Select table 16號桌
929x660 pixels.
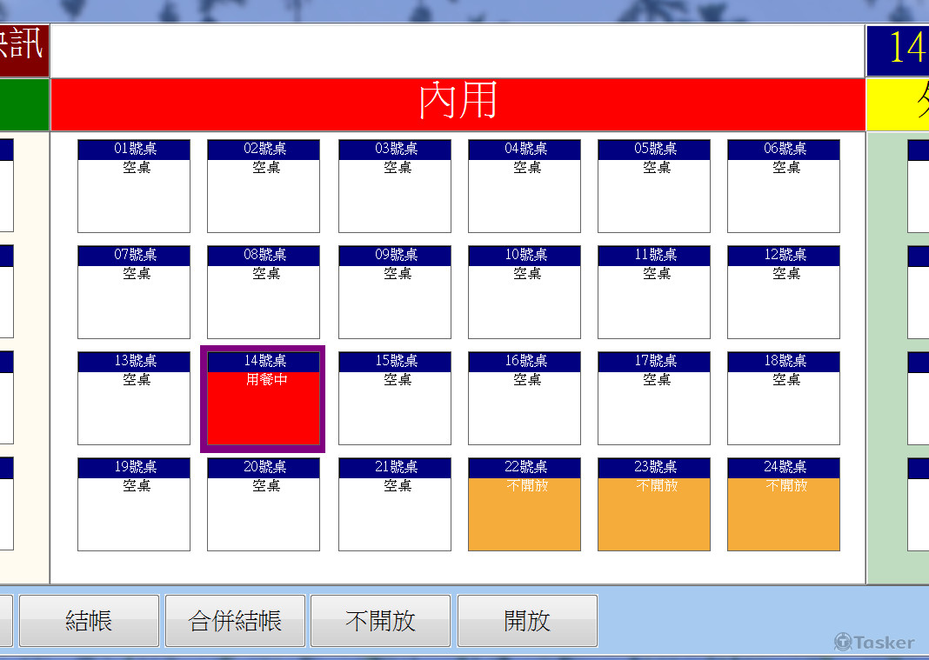point(525,398)
